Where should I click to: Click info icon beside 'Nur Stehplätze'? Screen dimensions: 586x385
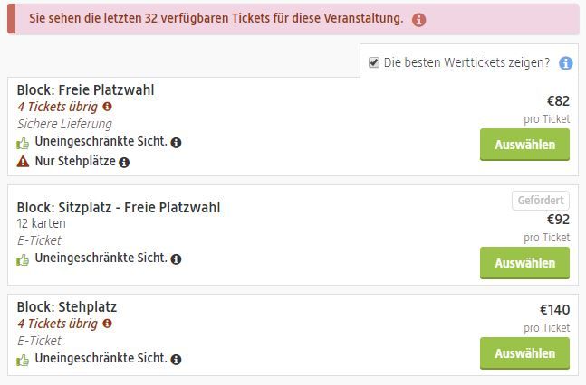[124, 163]
